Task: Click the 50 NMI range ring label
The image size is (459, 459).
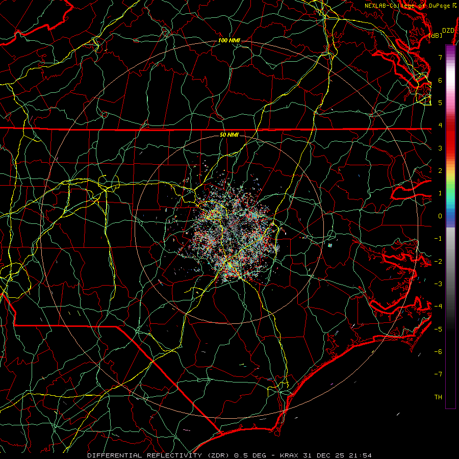Action: (229, 135)
